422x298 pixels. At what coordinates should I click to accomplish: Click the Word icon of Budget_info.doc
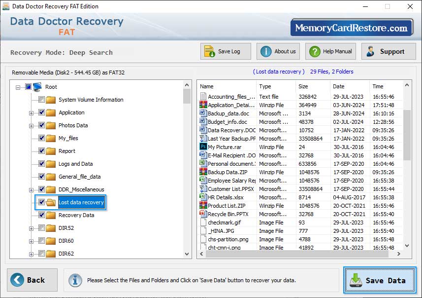click(x=203, y=121)
